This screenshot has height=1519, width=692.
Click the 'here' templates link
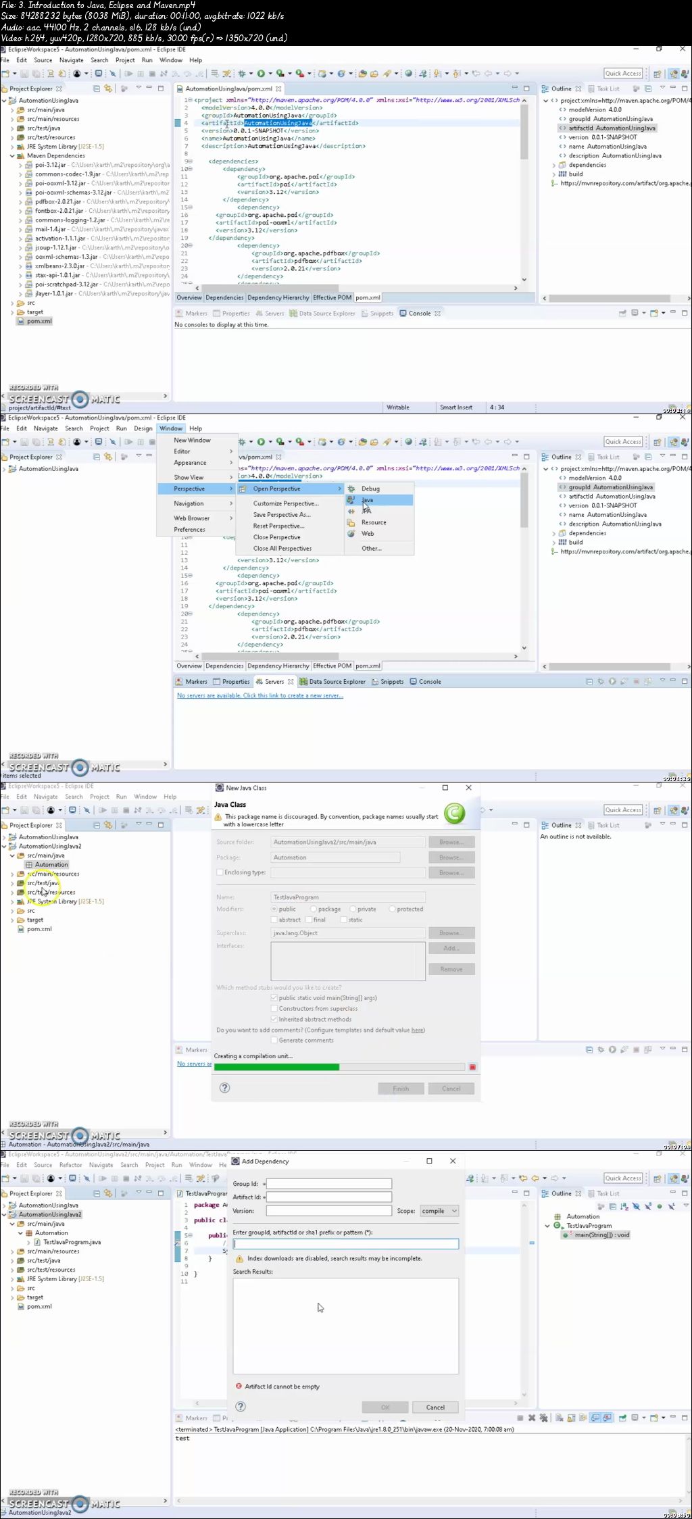[418, 1030]
